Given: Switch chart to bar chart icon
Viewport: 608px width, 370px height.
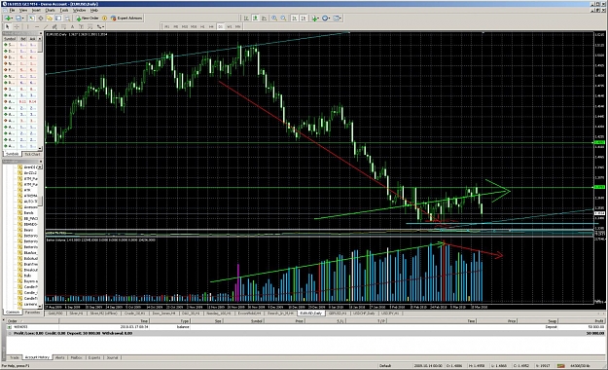Looking at the screenshot, I should coord(246,18).
